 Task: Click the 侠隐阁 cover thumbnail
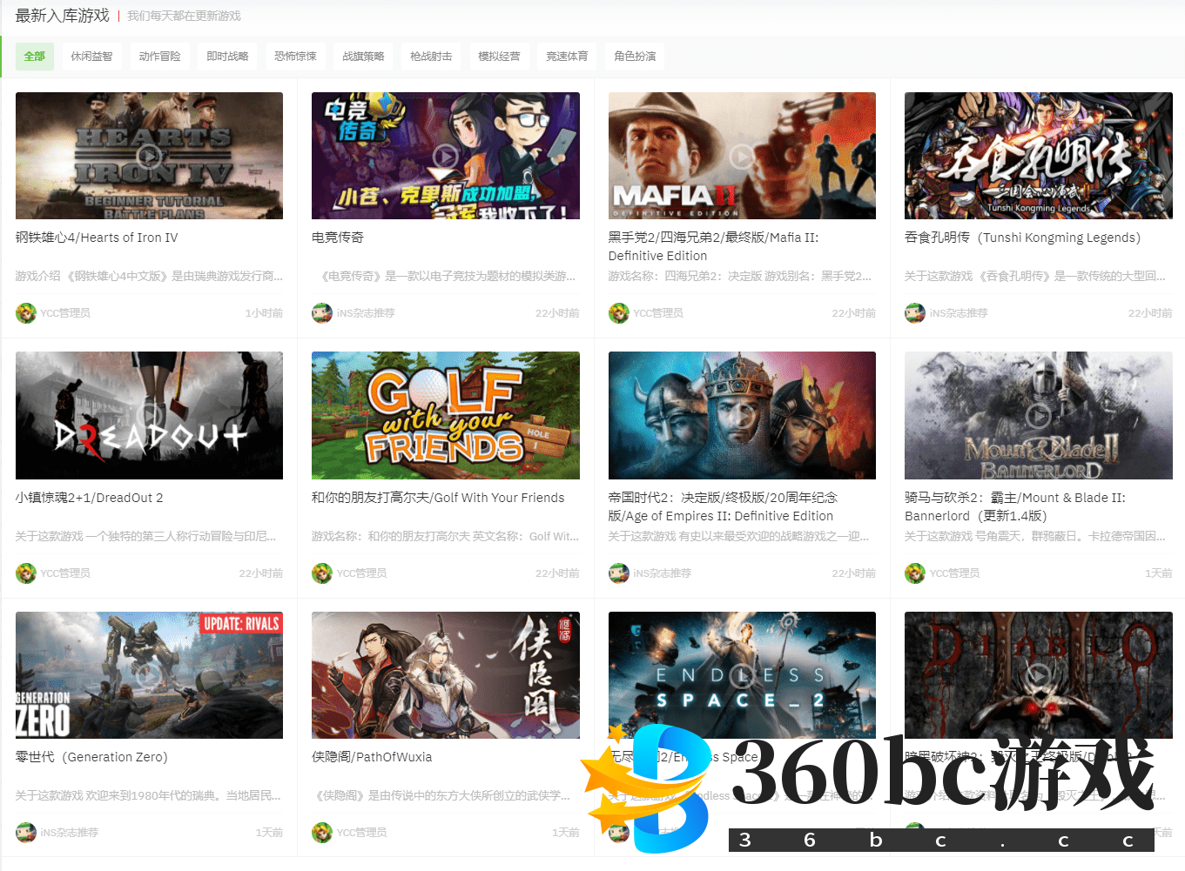pos(446,675)
